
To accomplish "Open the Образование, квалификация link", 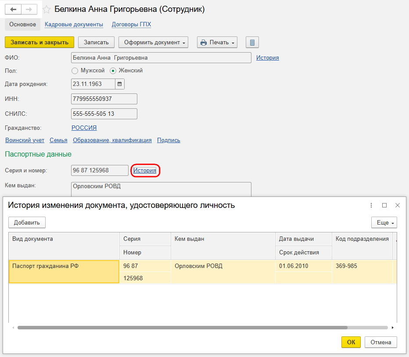I will (112, 140).
